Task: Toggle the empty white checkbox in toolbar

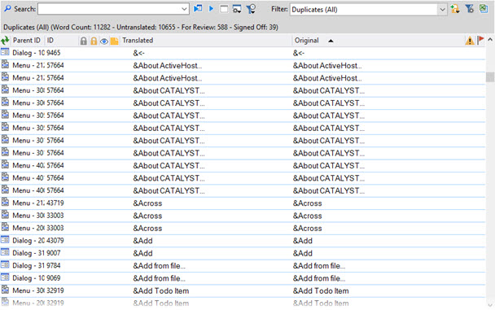Action: coord(224,9)
